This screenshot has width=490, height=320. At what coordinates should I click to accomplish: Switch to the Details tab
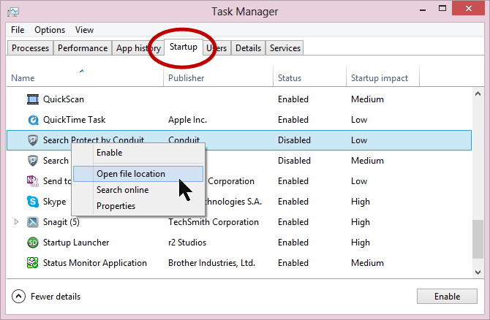pos(248,48)
